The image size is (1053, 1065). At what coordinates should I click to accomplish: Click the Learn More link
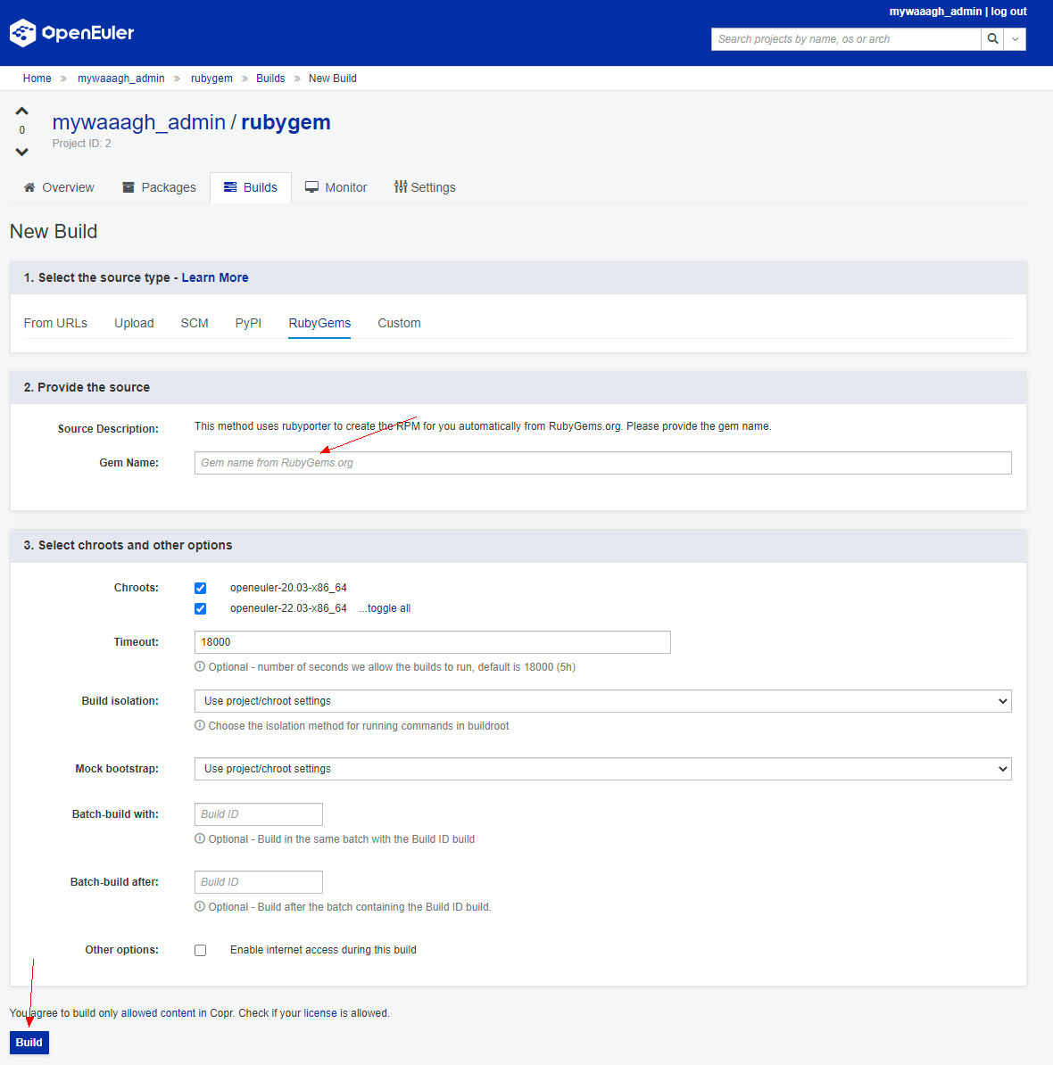pos(215,277)
